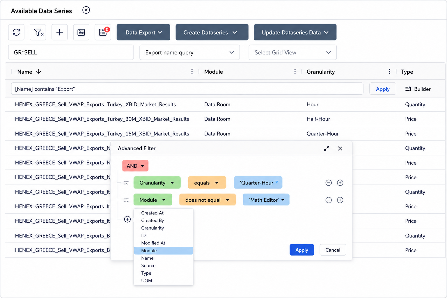Cancel the Advanced Filter dialog
Image resolution: width=447 pixels, height=298 pixels.
333,250
